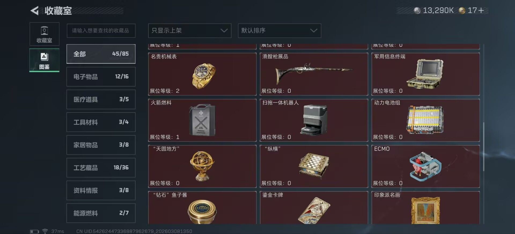Click the back arrow next to 收藏室
This screenshot has height=234, width=515.
pos(35,11)
